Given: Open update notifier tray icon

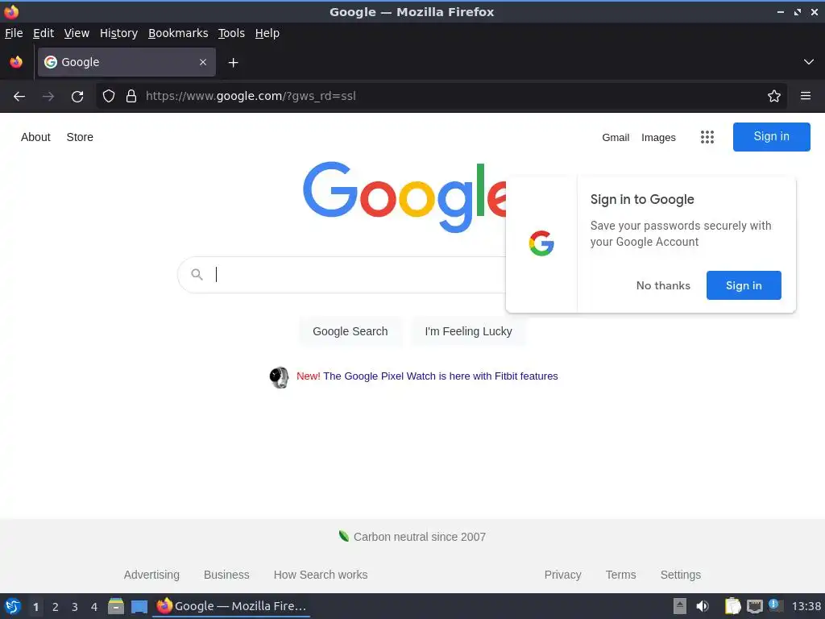Looking at the screenshot, I should point(776,605).
